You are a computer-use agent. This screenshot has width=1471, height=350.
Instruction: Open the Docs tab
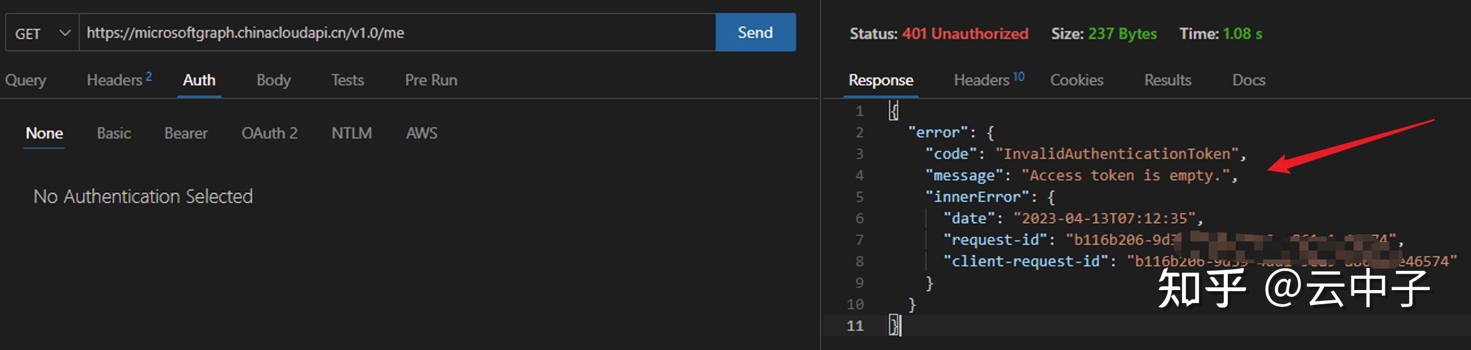pyautogui.click(x=1248, y=80)
